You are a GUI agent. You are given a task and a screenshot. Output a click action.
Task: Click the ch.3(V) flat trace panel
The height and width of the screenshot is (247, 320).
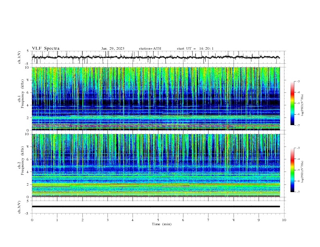coord(159,207)
